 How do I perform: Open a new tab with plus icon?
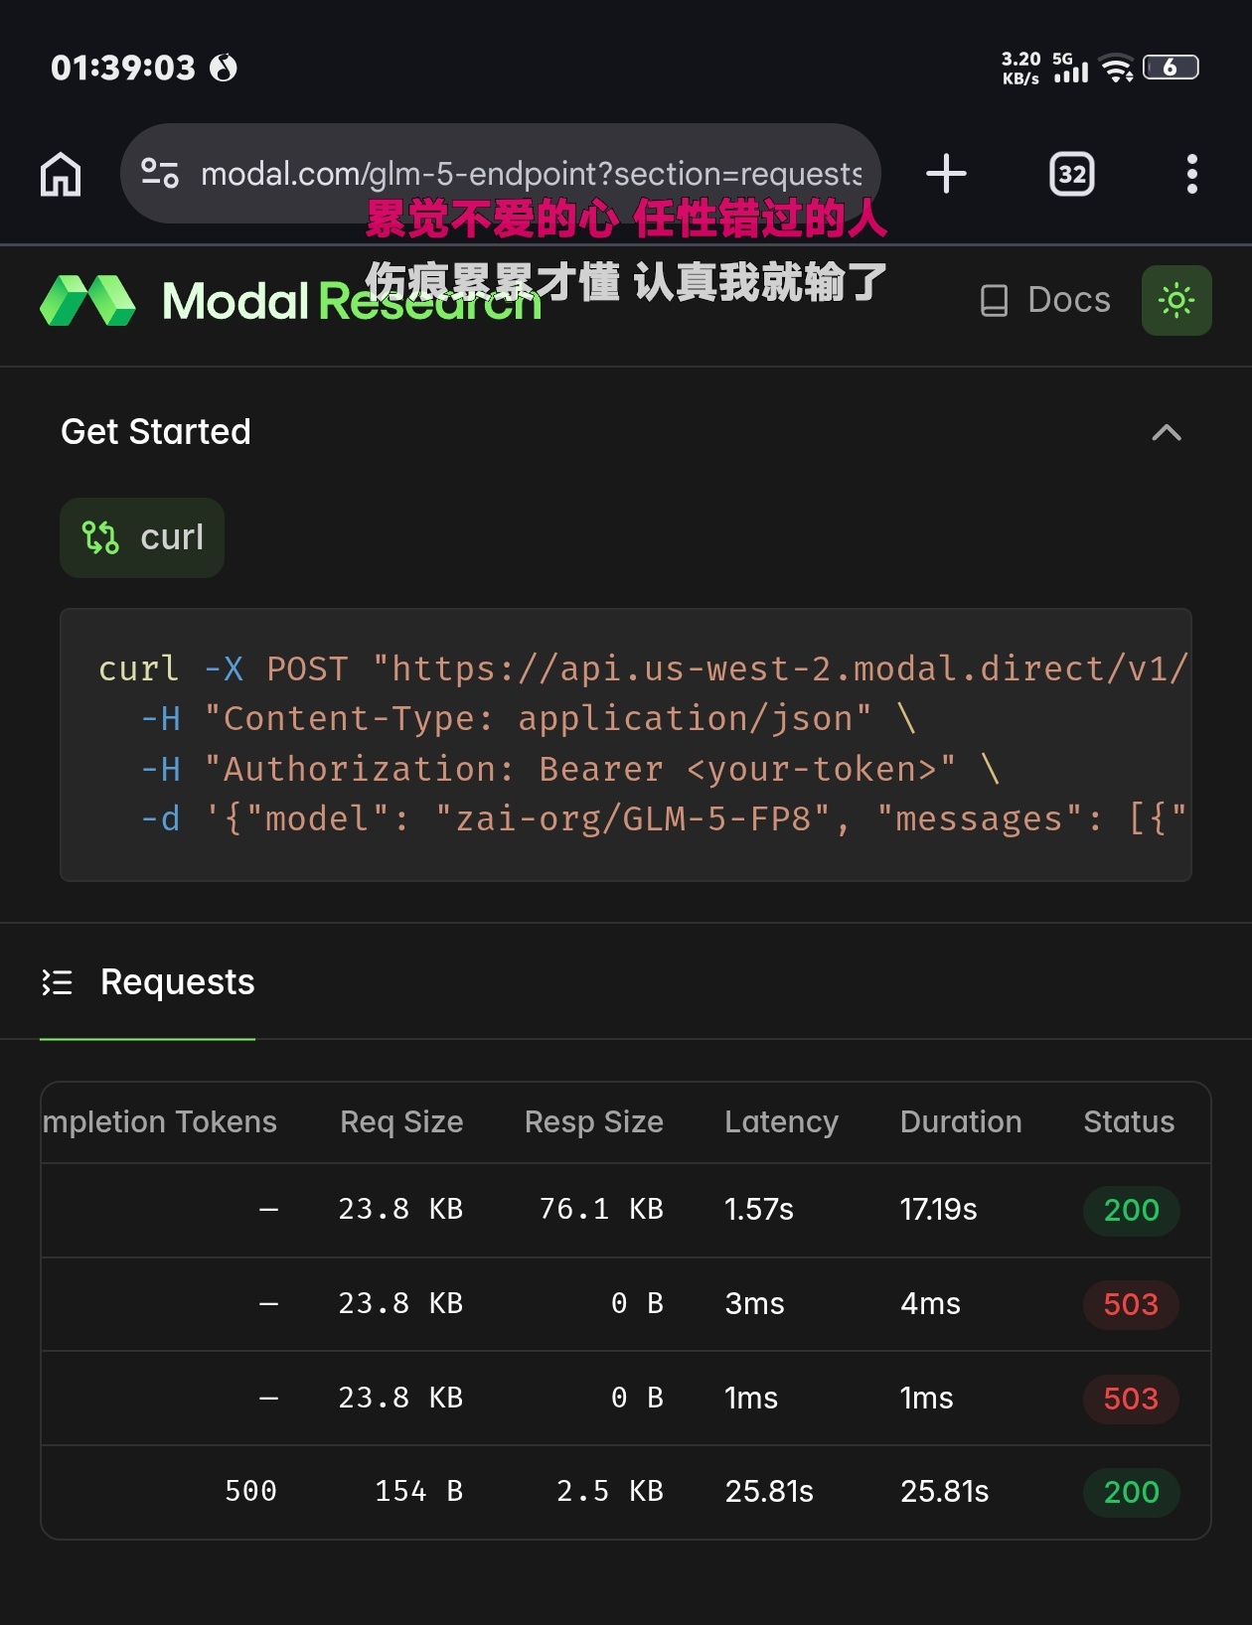[x=946, y=174]
